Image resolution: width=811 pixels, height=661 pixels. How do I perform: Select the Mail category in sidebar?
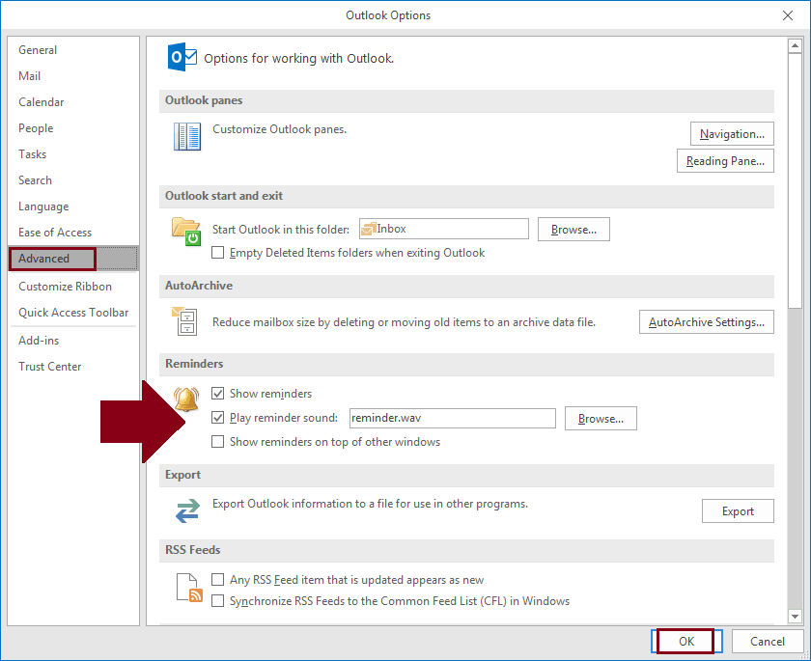click(30, 76)
